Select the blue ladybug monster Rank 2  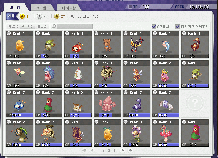[x=20, y=104]
